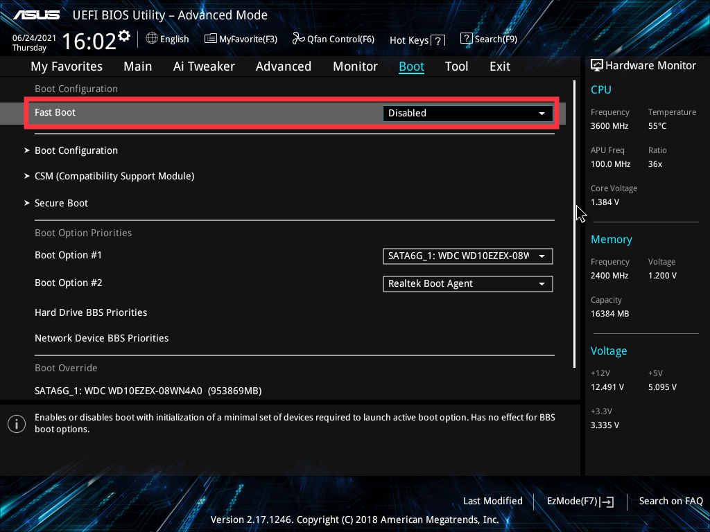Click the info icon beside the help text
This screenshot has width=710, height=532.
(x=16, y=423)
